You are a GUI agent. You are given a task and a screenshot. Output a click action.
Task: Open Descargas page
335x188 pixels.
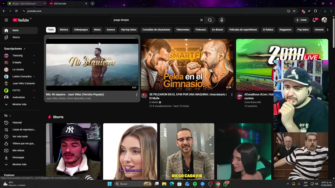coord(20,157)
